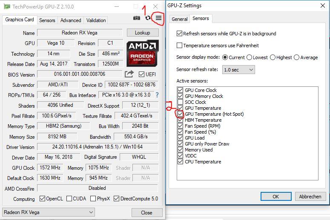The width and height of the screenshot is (330, 220).
Task: Select Sensors tab in GPU-Z Settings
Action: click(201, 18)
